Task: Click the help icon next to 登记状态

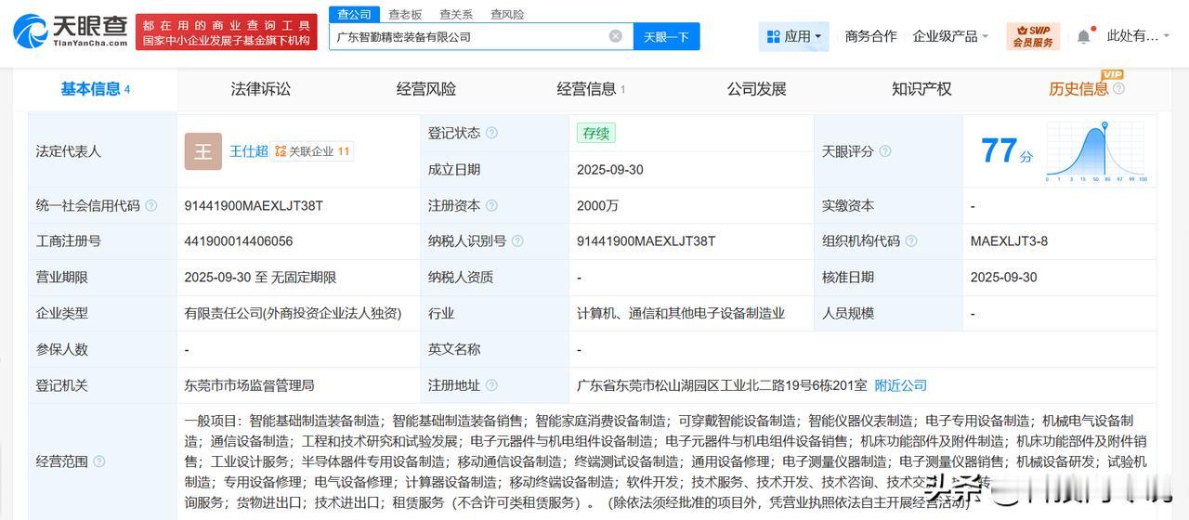Action: 491,133
